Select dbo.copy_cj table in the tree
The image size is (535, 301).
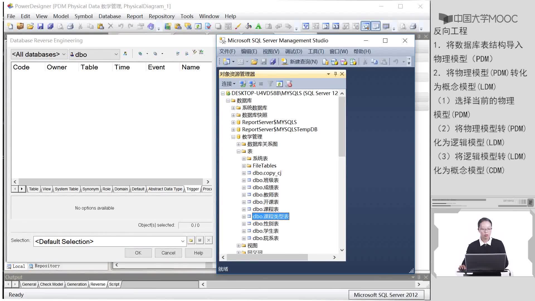(x=267, y=173)
